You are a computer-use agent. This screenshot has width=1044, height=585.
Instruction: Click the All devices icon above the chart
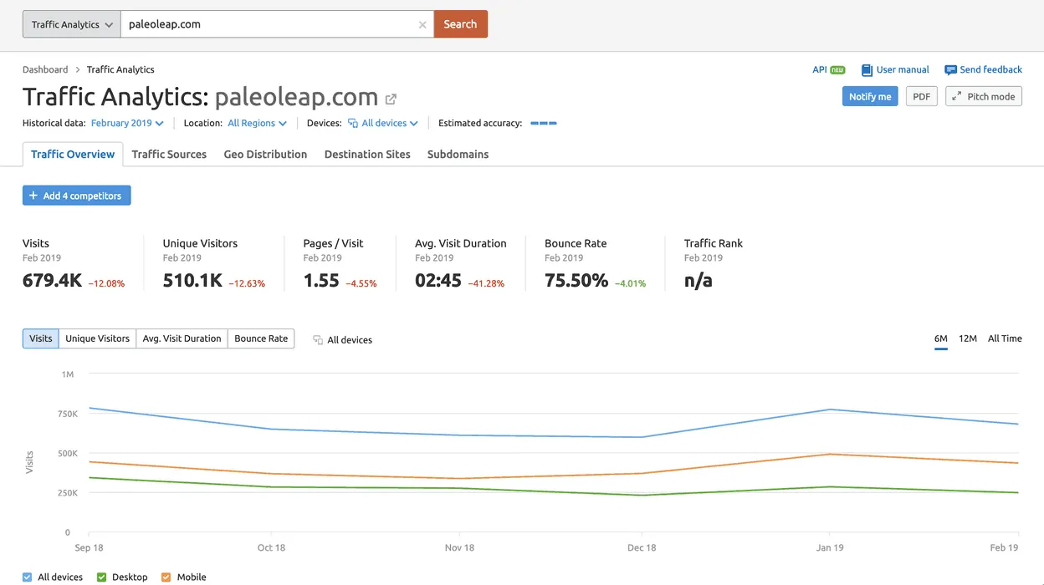(x=318, y=340)
